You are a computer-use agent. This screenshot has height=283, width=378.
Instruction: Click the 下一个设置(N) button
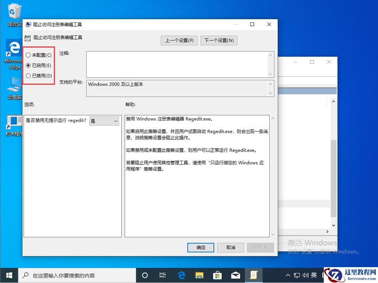tap(219, 41)
